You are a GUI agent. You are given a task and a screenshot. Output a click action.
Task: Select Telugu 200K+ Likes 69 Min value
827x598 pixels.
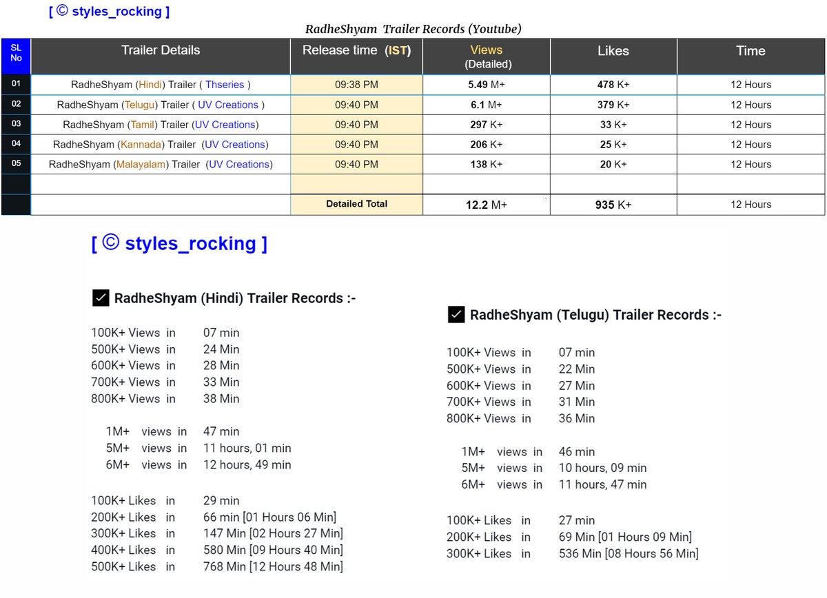[x=625, y=537]
